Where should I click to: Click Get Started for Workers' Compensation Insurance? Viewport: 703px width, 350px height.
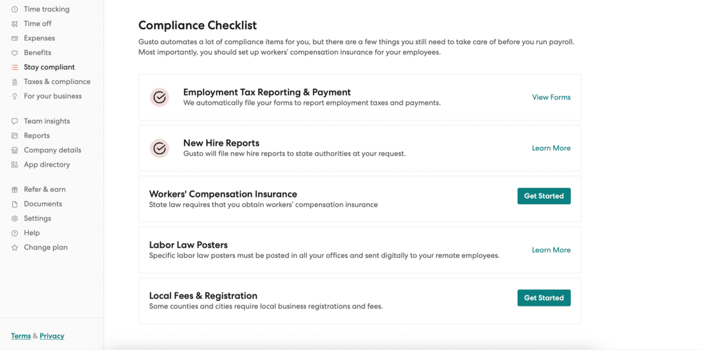pyautogui.click(x=544, y=196)
